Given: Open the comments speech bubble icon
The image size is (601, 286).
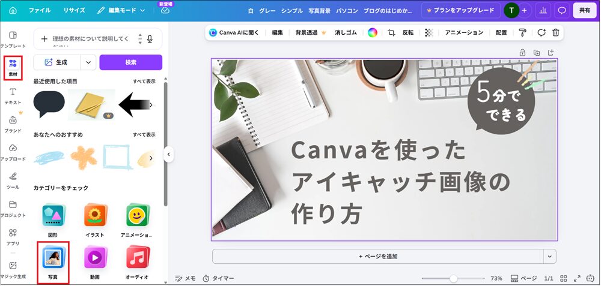Looking at the screenshot, I should pyautogui.click(x=562, y=10).
